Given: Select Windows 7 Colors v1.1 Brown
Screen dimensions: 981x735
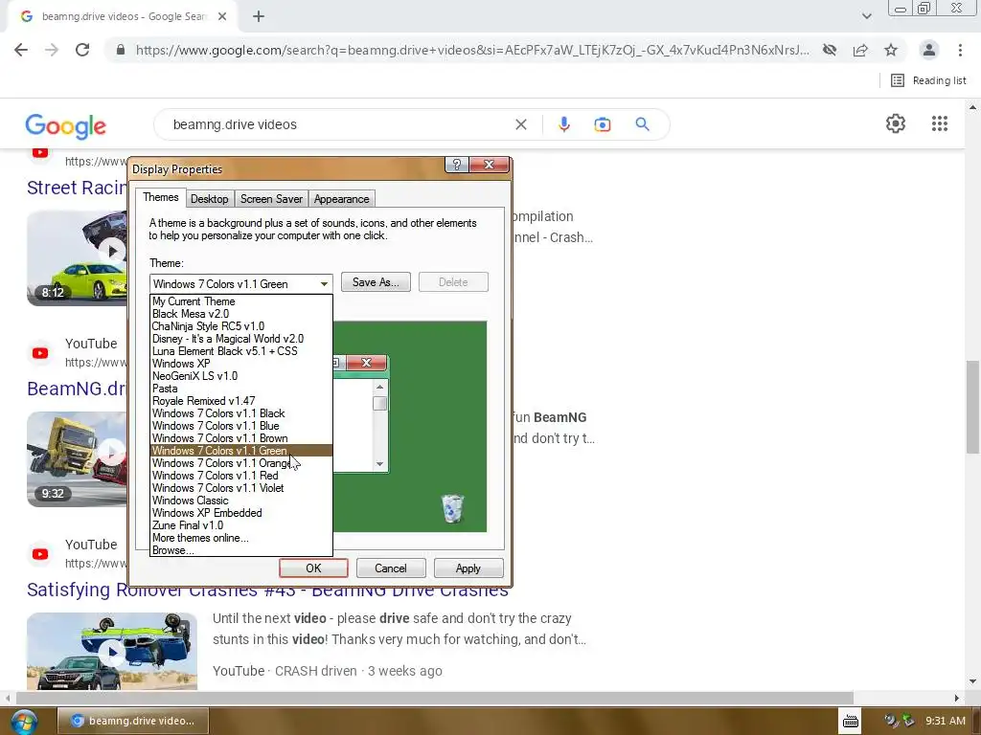Looking at the screenshot, I should 240,438.
